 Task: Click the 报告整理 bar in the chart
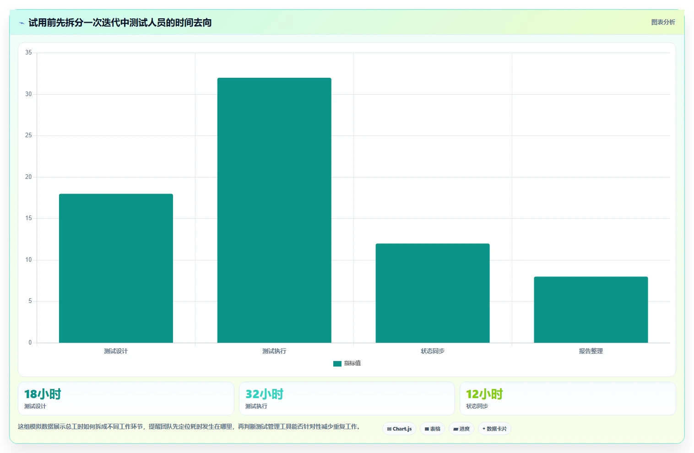pos(591,310)
